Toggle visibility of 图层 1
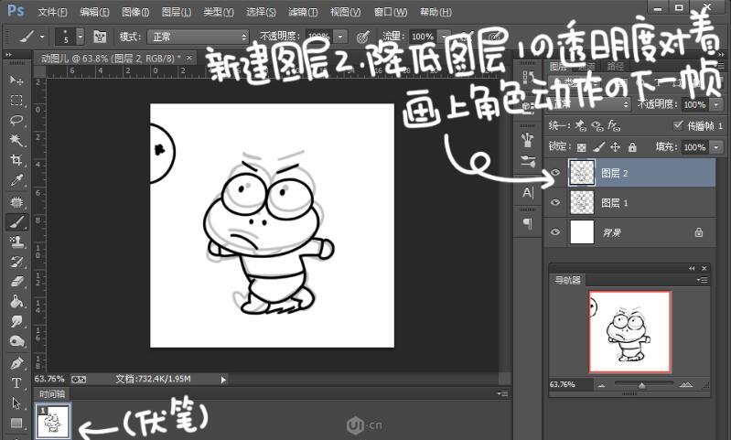731x440 pixels. (x=554, y=202)
